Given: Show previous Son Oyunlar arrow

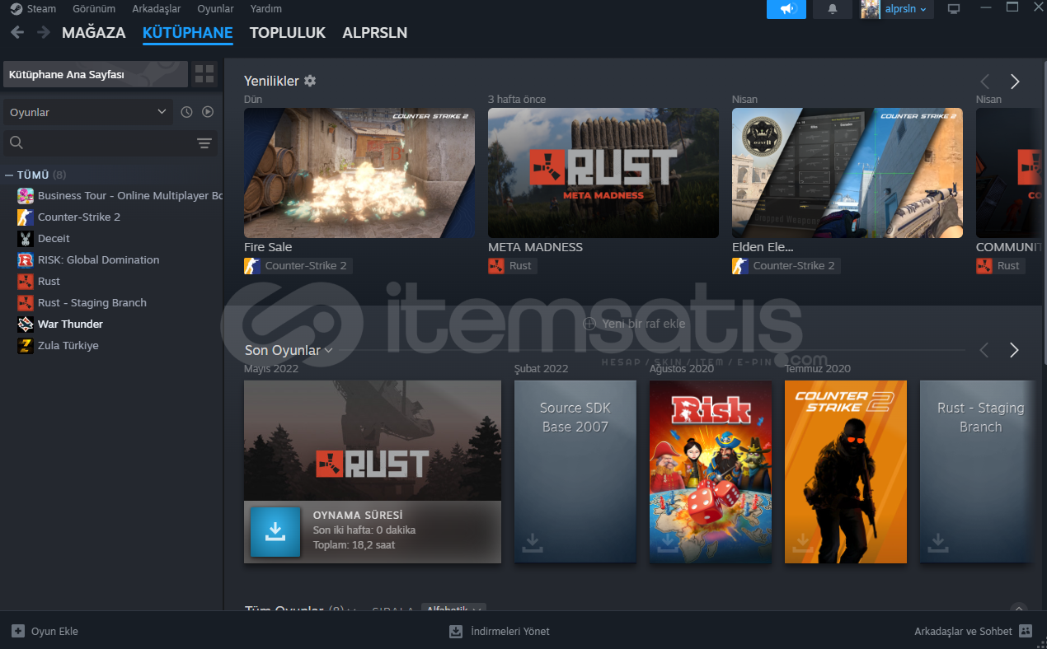Looking at the screenshot, I should [x=984, y=350].
